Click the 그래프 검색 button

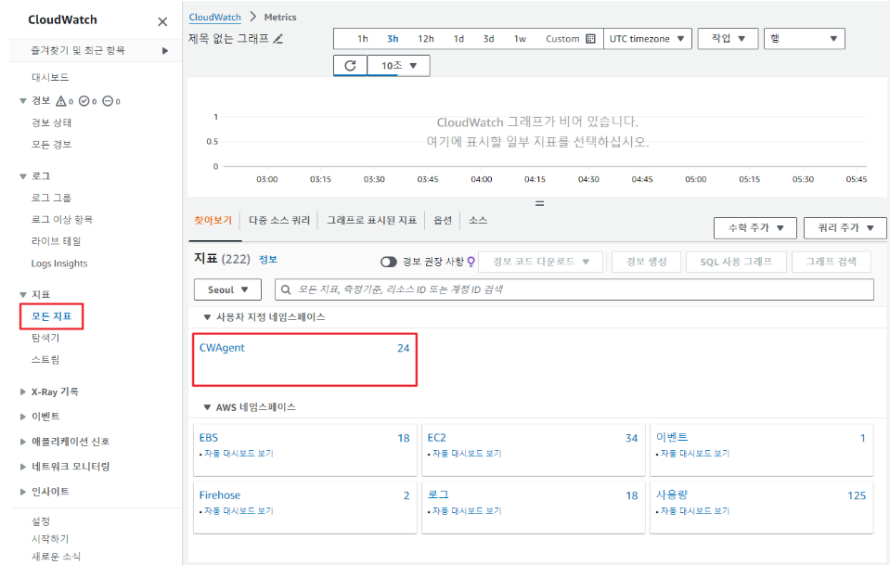pos(831,262)
